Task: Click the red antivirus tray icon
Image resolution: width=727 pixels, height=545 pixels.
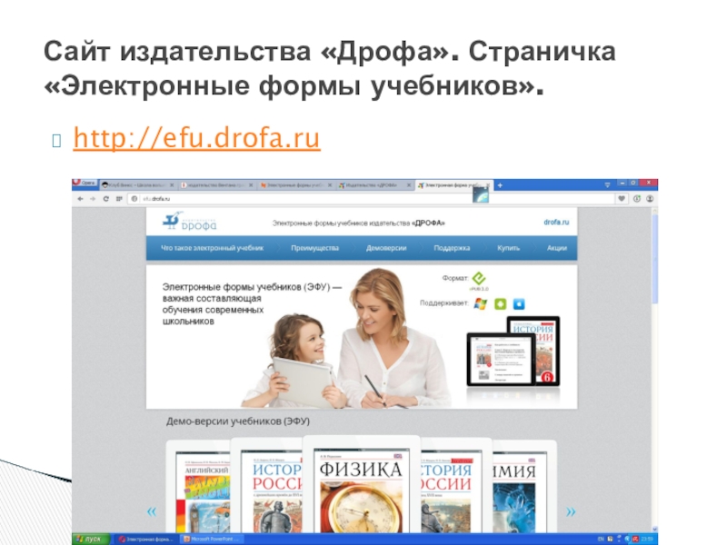Action: [x=635, y=539]
